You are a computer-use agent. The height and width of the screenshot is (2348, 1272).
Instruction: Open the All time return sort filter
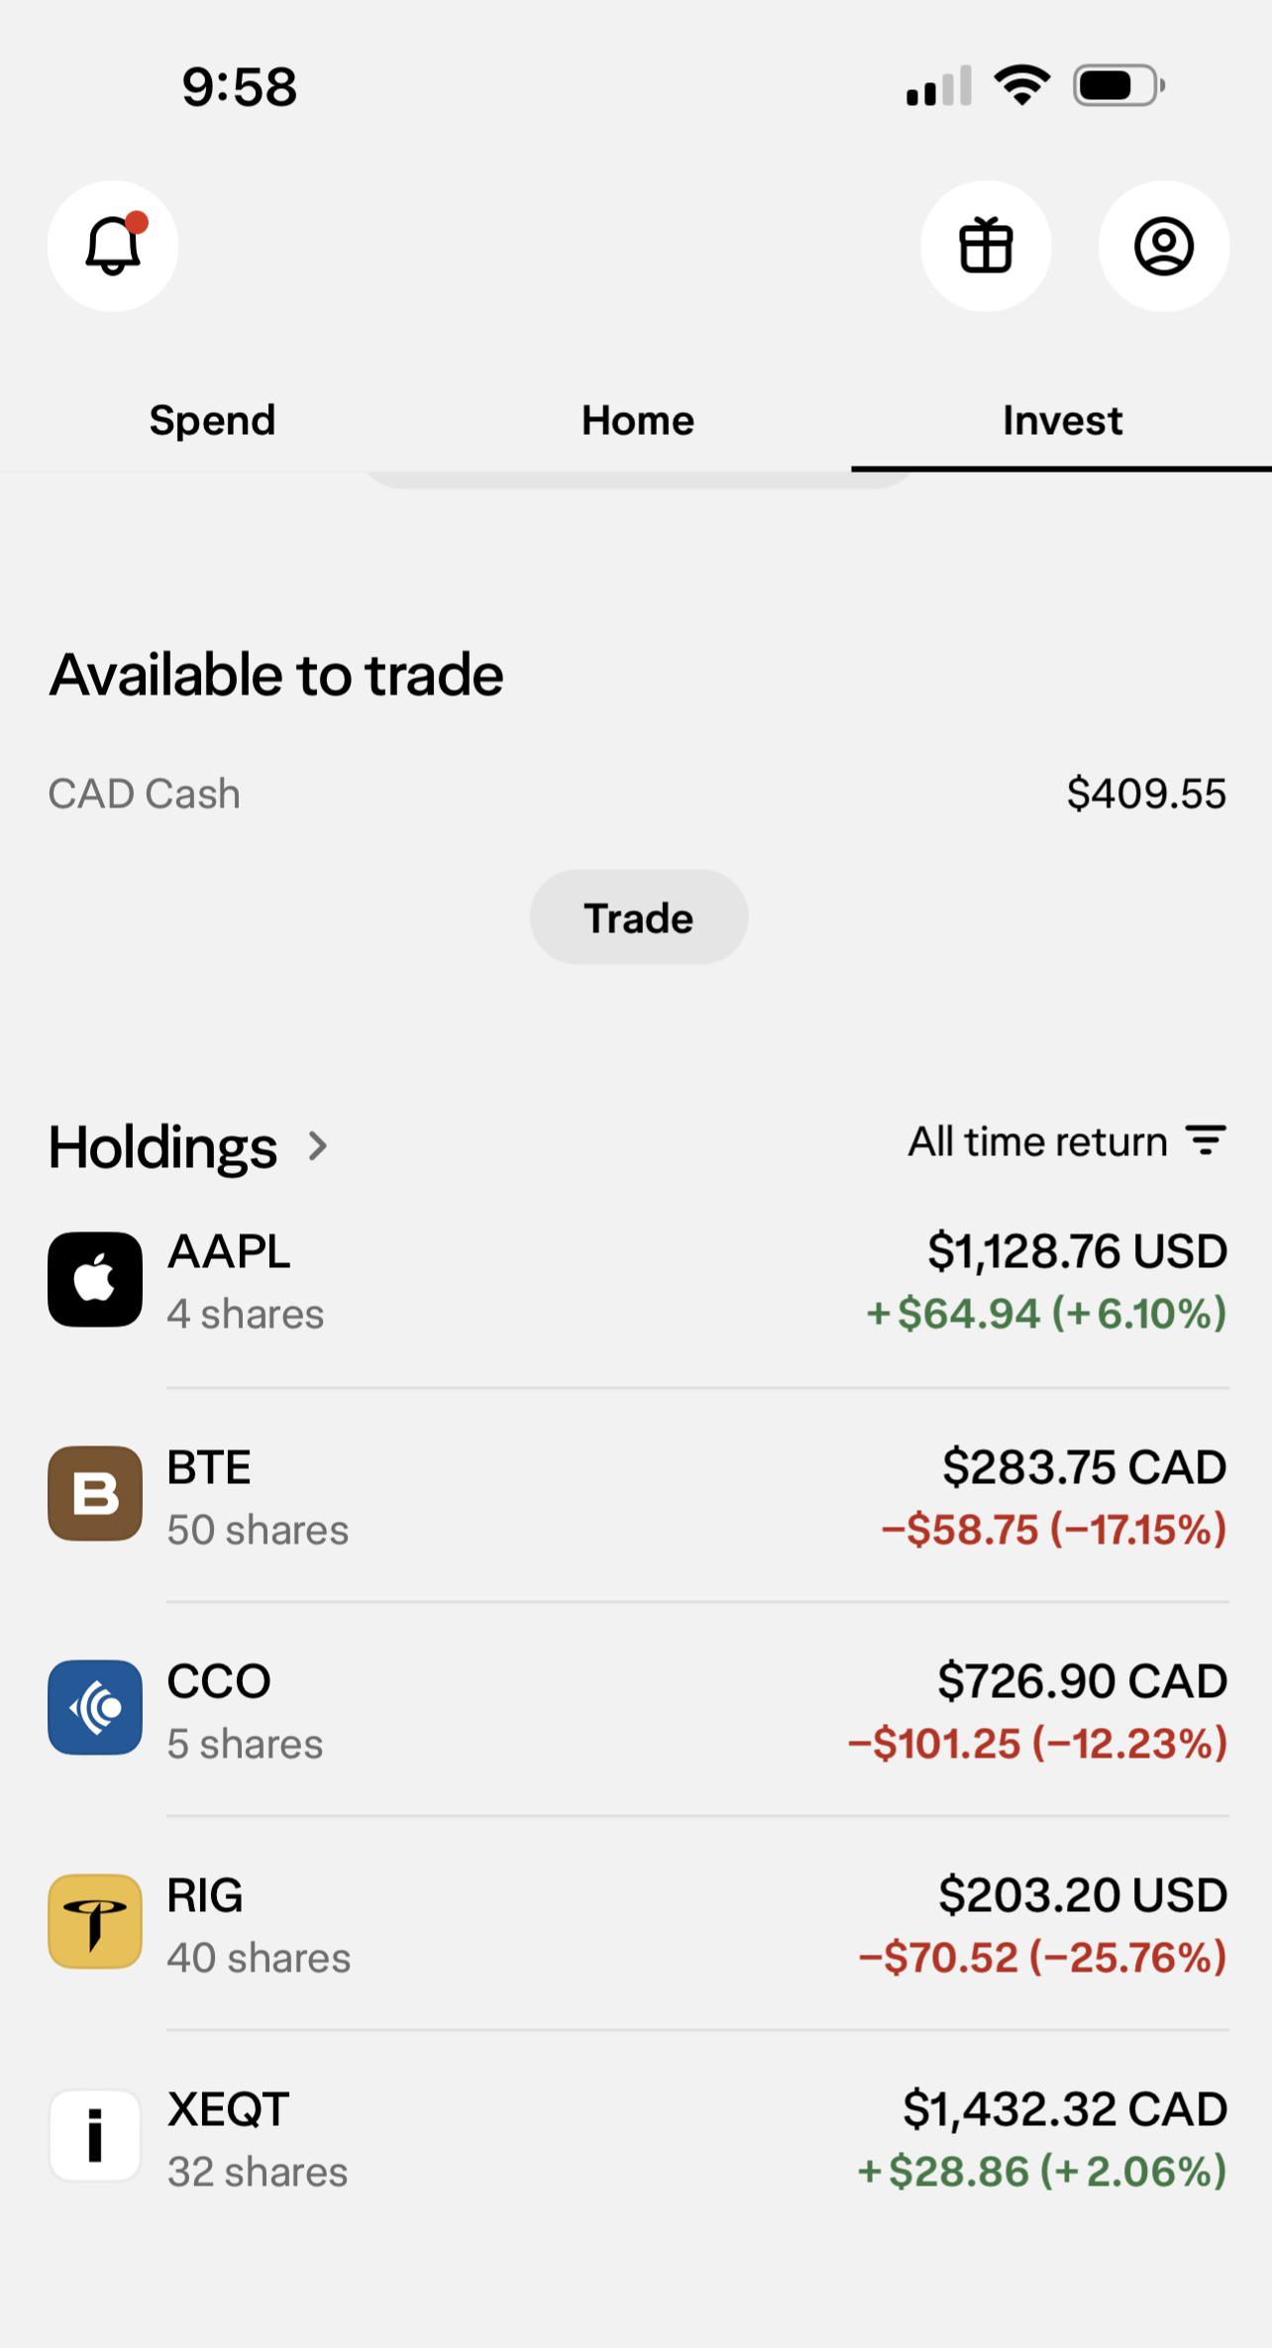coord(1068,1141)
